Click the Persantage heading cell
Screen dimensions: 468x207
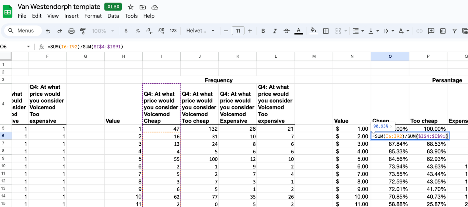[x=447, y=80]
